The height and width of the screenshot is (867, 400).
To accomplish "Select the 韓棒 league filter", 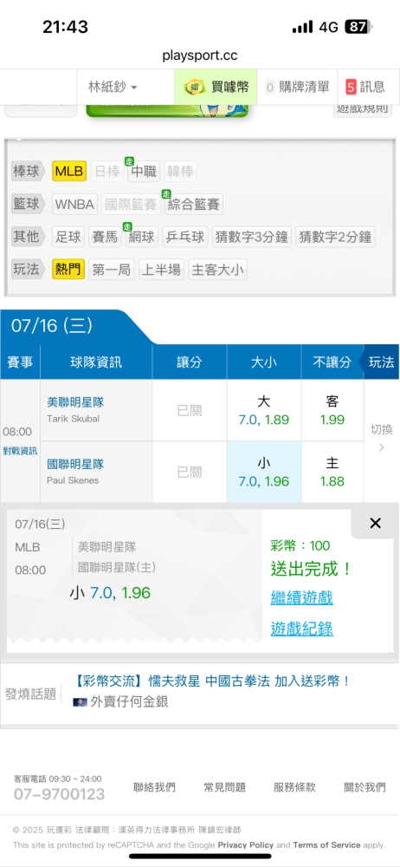I will pyautogui.click(x=180, y=172).
